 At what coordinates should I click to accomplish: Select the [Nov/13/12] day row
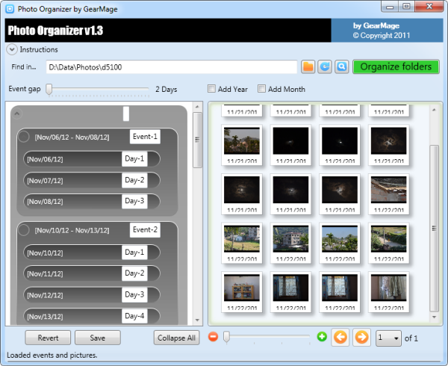point(91,316)
